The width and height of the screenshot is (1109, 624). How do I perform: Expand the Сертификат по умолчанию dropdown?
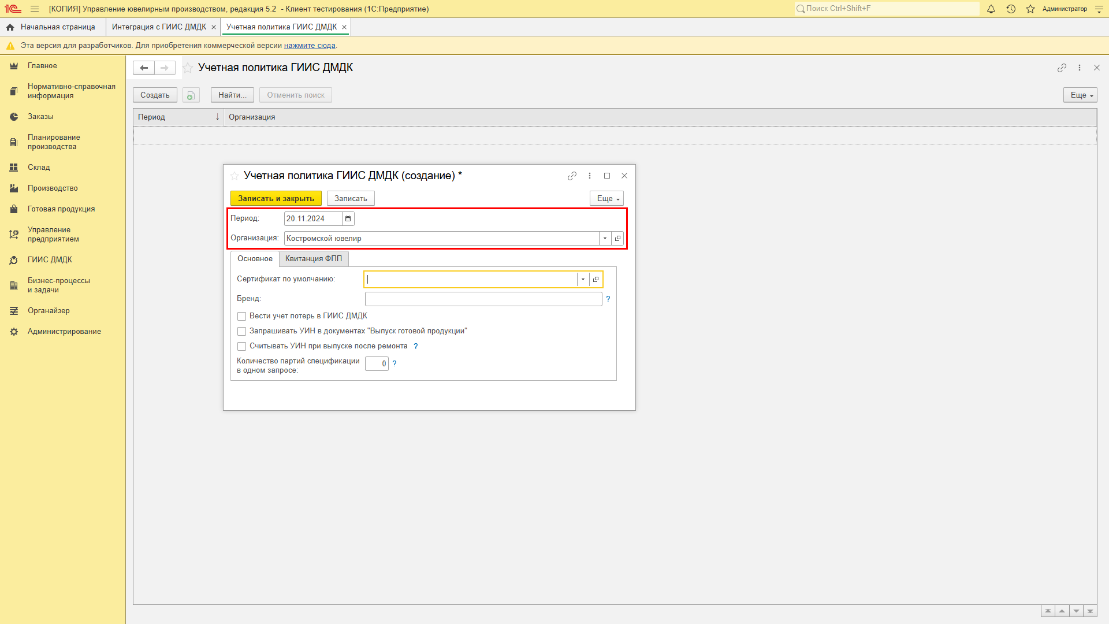click(583, 279)
